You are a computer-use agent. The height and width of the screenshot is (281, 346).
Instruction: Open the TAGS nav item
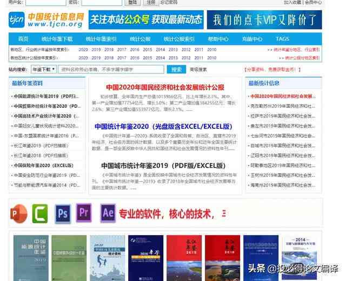283,39
